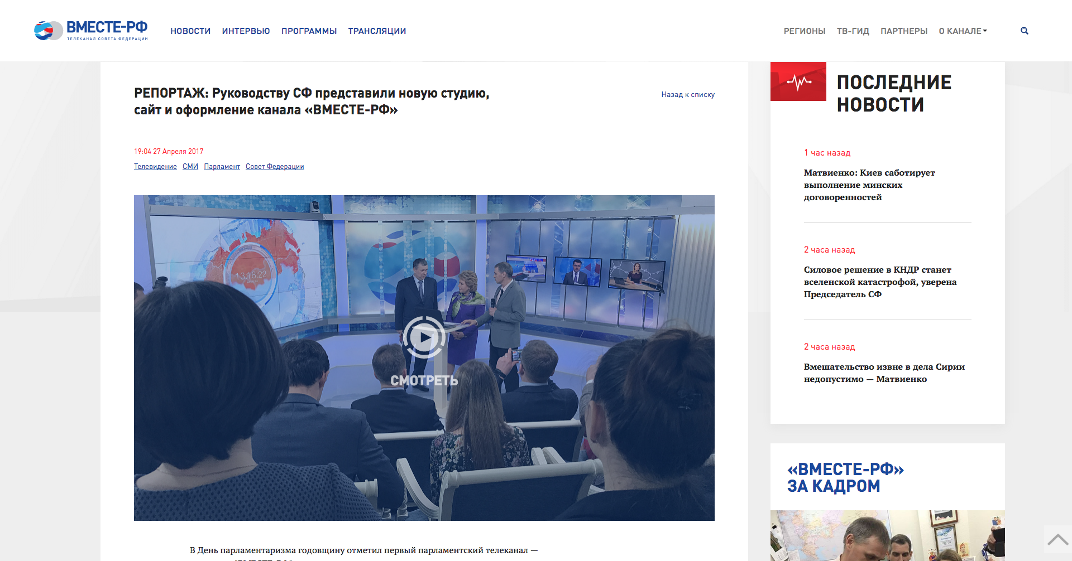The width and height of the screenshot is (1072, 561).
Task: Go to the ТРАНСЛЯЦИИ section
Action: [x=377, y=31]
